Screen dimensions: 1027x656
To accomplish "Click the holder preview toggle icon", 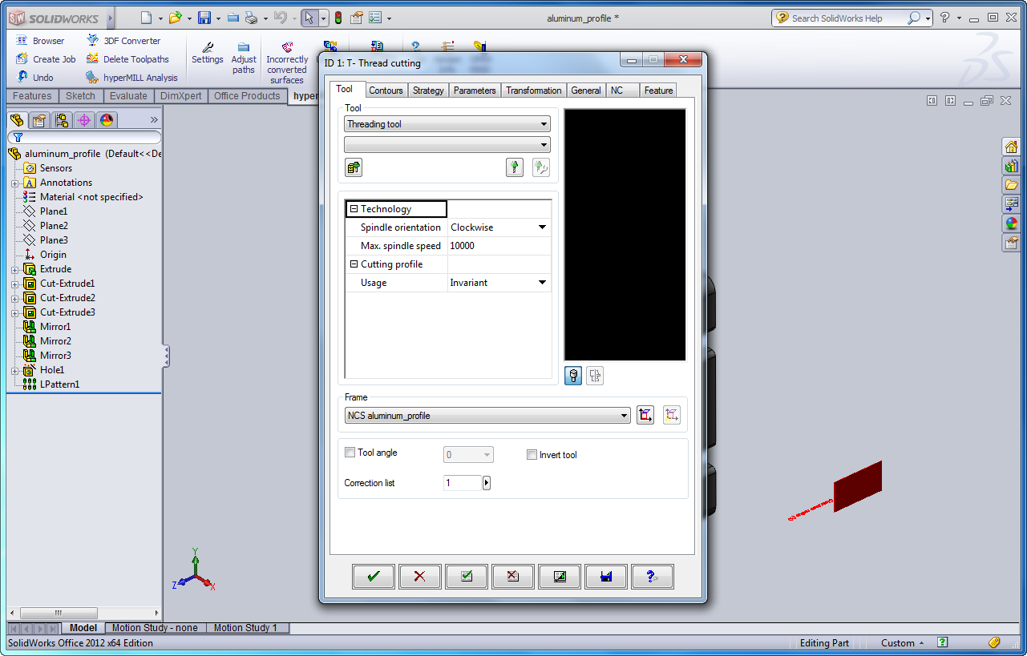I will [x=595, y=376].
